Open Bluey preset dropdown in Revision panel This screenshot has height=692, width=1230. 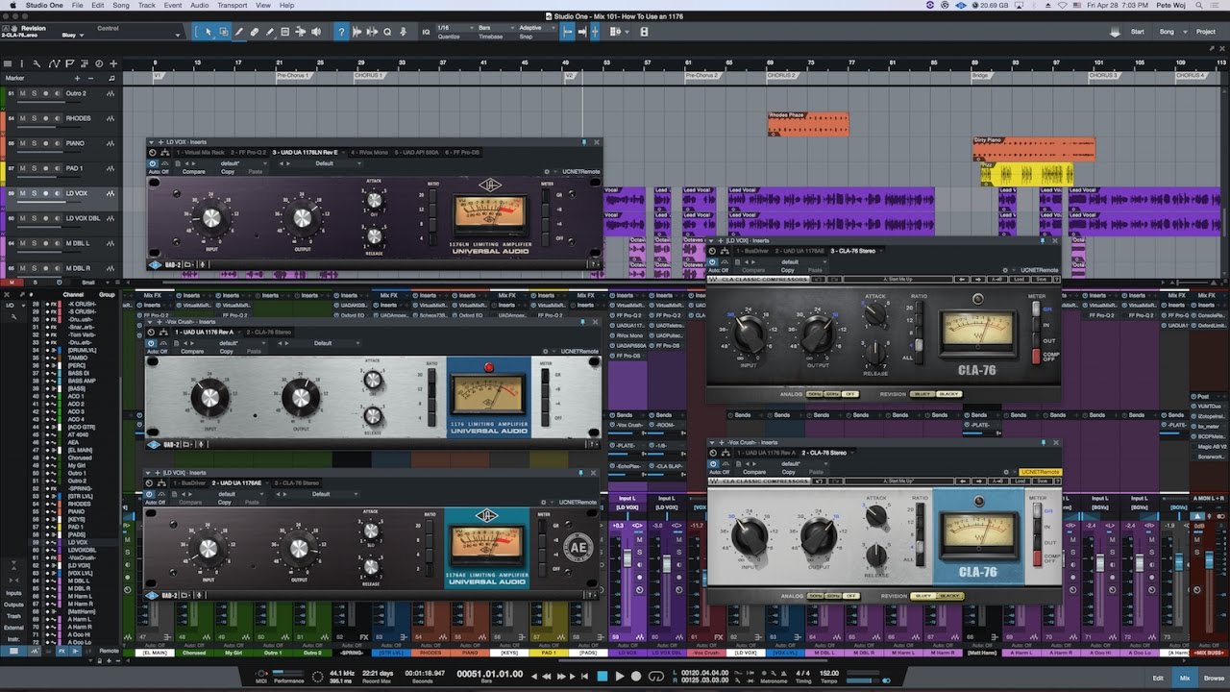pyautogui.click(x=75, y=35)
